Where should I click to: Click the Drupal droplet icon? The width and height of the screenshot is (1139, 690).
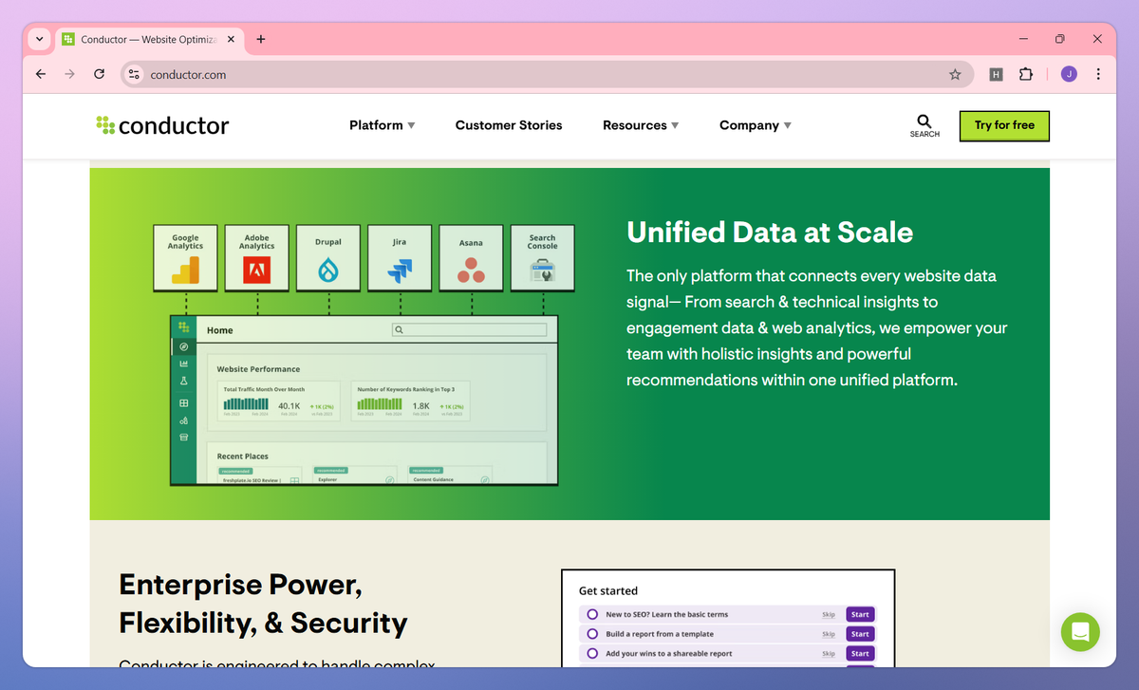[328, 271]
